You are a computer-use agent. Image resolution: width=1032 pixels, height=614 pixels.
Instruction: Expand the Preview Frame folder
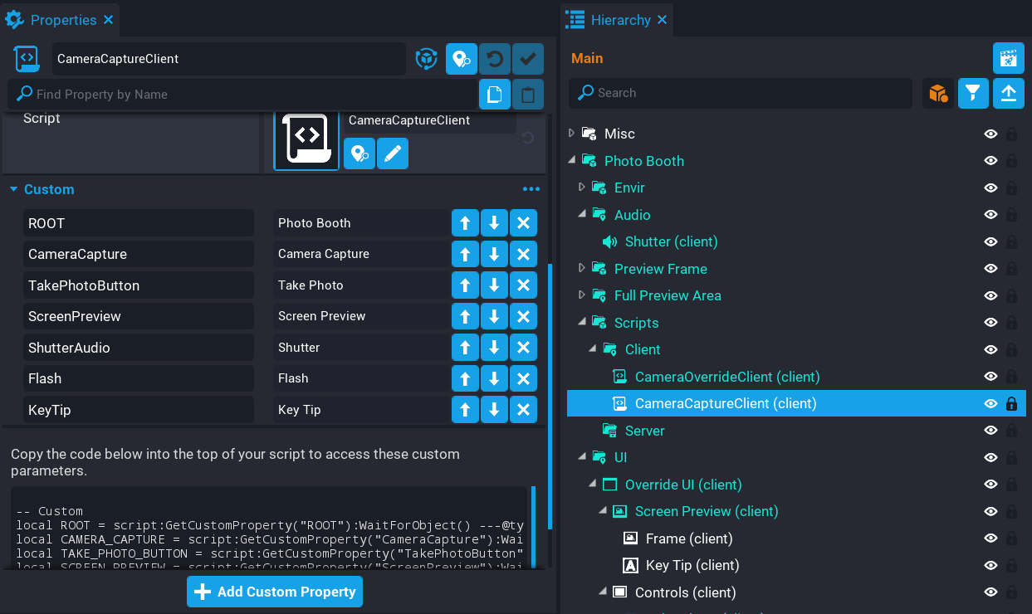click(x=581, y=269)
